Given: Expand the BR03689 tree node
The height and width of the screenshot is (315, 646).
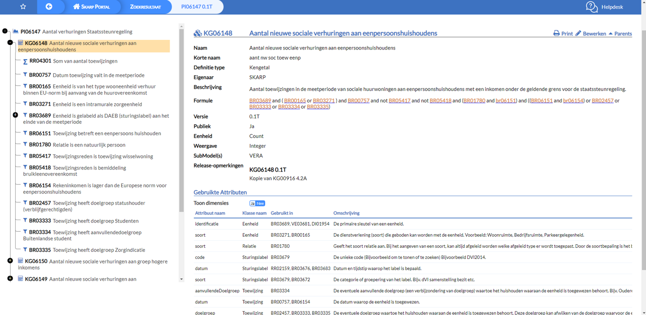Looking at the screenshot, I should (x=15, y=116).
